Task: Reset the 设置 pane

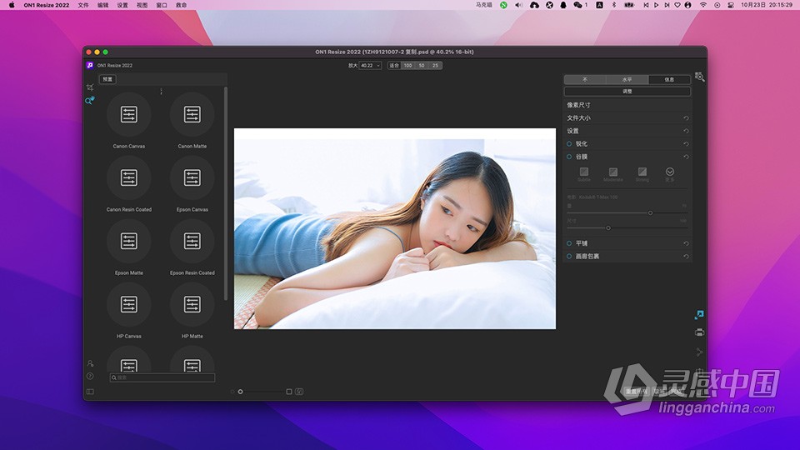Action: click(686, 131)
